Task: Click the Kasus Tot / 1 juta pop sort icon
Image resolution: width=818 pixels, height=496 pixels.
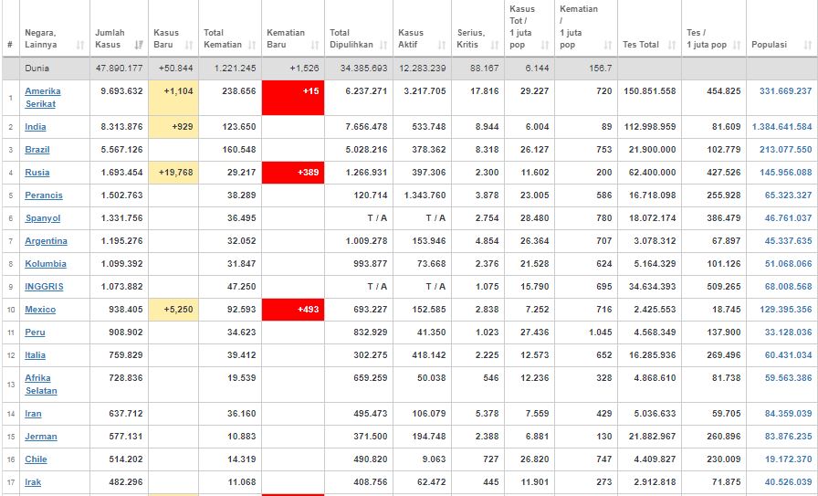Action: (545, 45)
